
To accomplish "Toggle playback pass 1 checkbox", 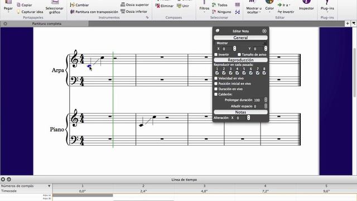I will tap(217, 73).
